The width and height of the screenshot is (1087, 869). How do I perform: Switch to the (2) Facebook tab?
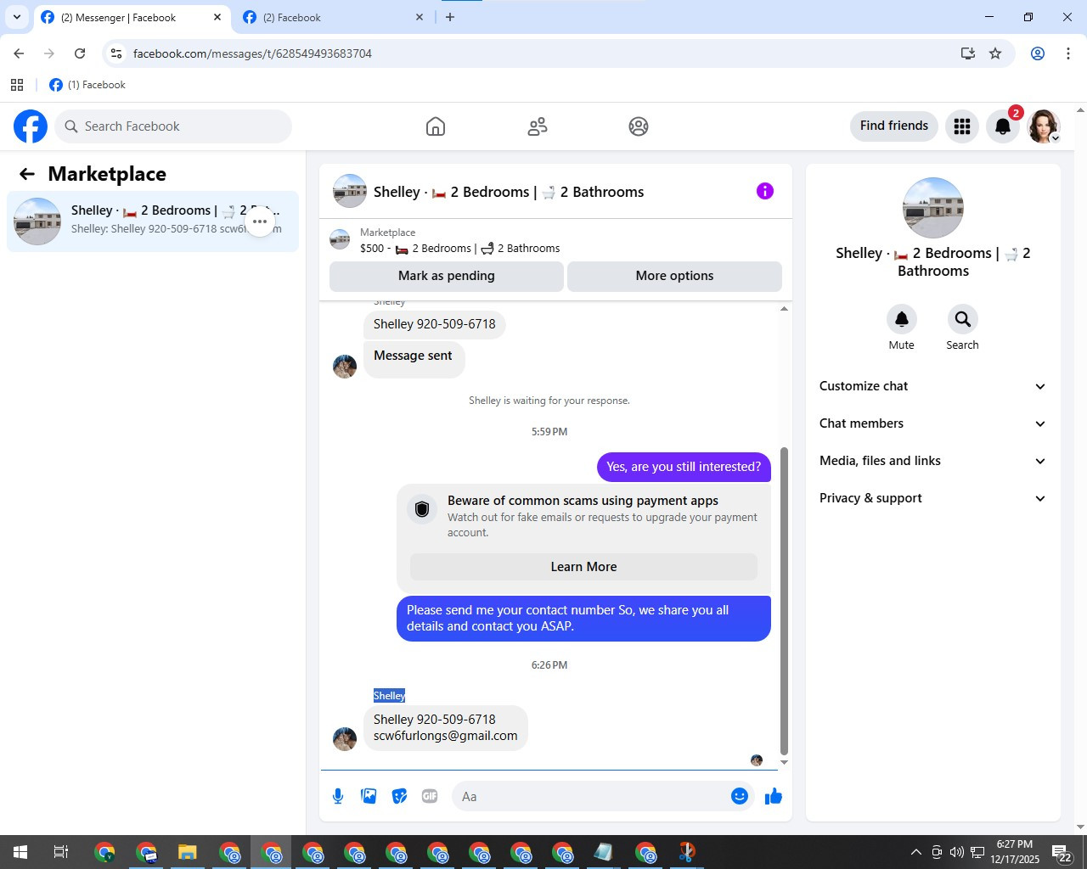333,18
